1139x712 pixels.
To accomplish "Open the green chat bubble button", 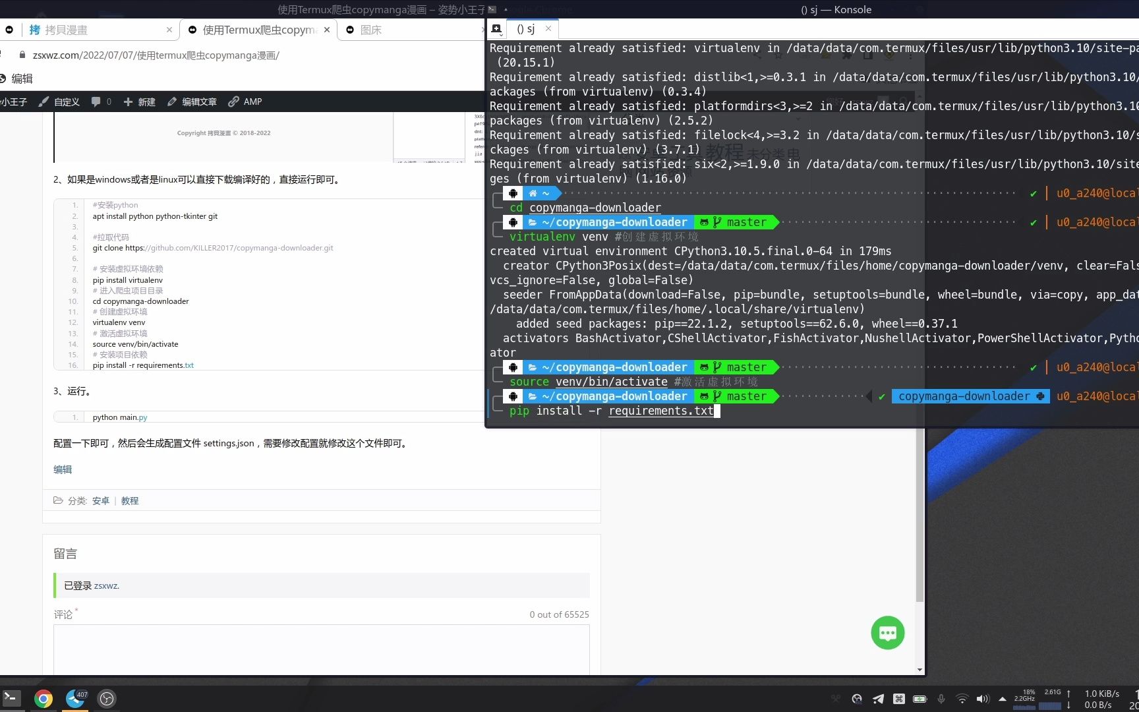I will tap(888, 633).
